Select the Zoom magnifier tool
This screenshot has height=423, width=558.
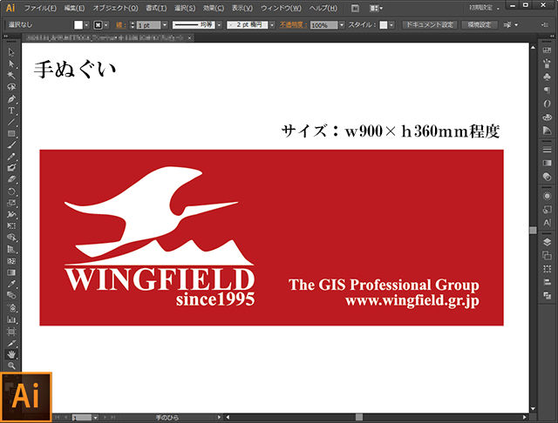pyautogui.click(x=11, y=366)
